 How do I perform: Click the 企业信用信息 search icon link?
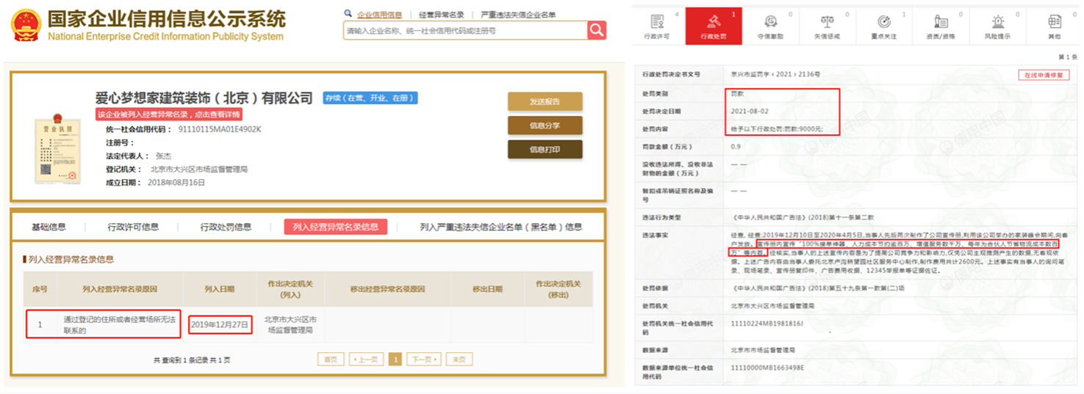point(348,14)
